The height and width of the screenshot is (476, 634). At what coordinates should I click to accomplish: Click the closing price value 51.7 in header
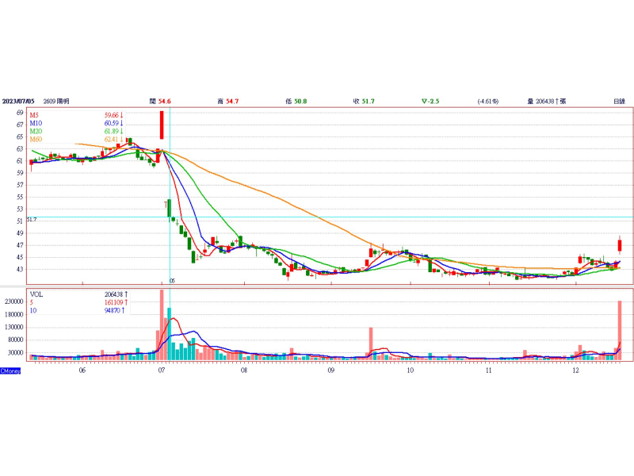tap(368, 102)
